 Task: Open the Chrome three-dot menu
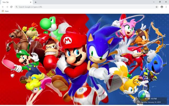[x=166, y=7]
